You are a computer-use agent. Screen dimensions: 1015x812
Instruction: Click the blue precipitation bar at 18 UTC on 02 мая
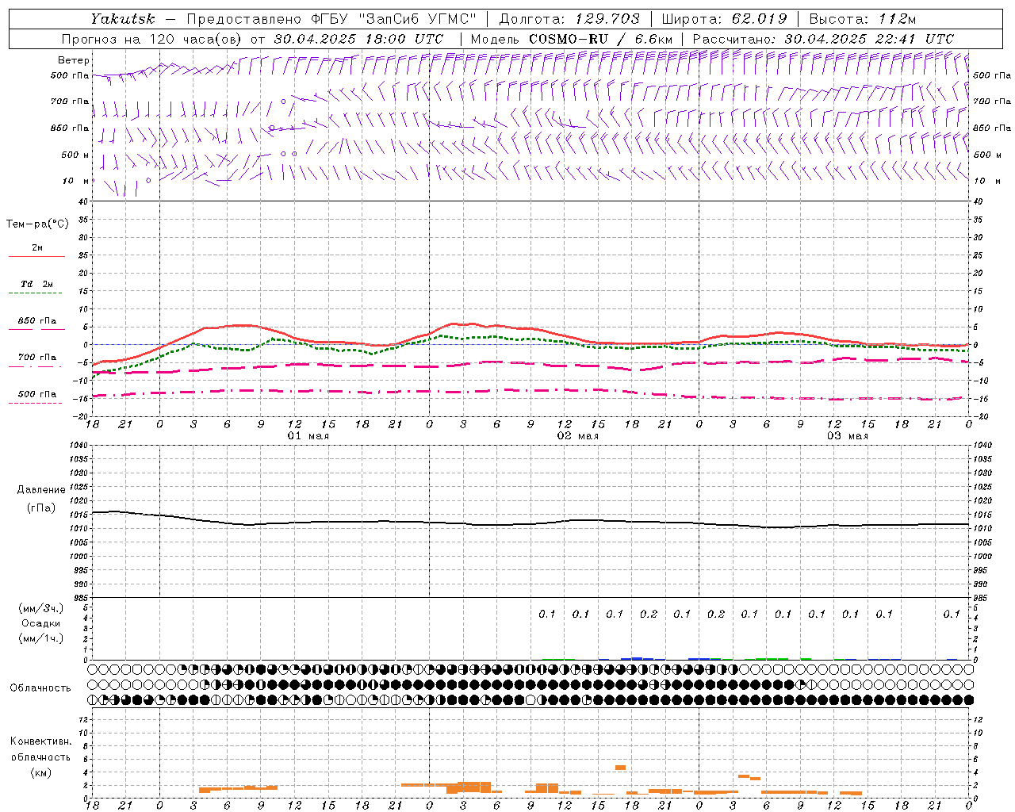(x=637, y=658)
